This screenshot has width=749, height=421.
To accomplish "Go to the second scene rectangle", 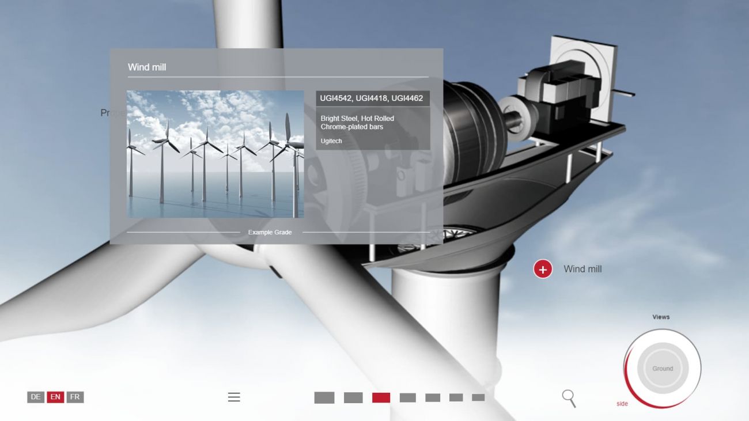I will [x=353, y=397].
